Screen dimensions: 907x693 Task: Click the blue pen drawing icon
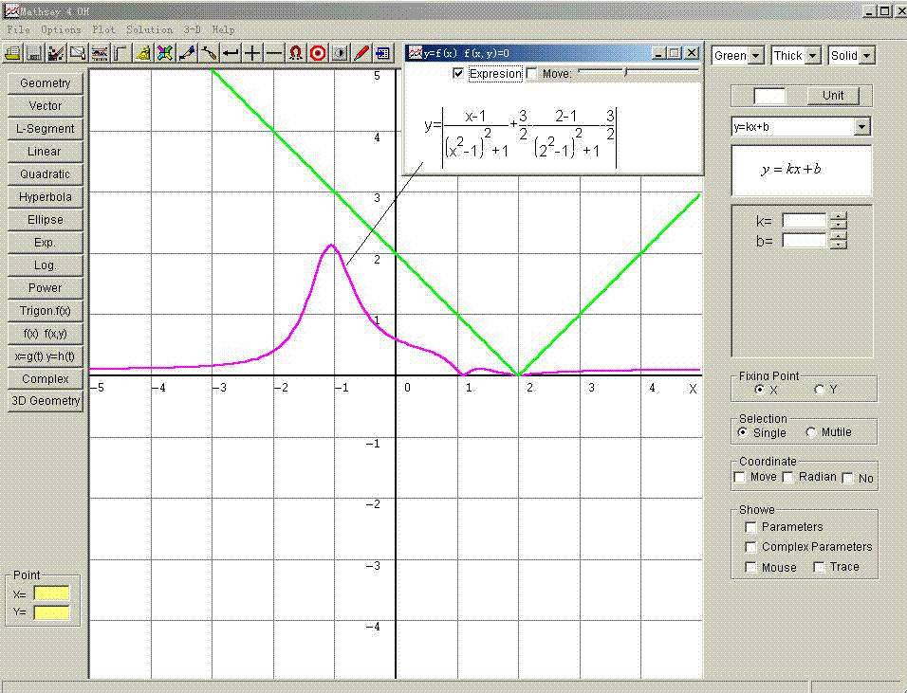pyautogui.click(x=186, y=53)
